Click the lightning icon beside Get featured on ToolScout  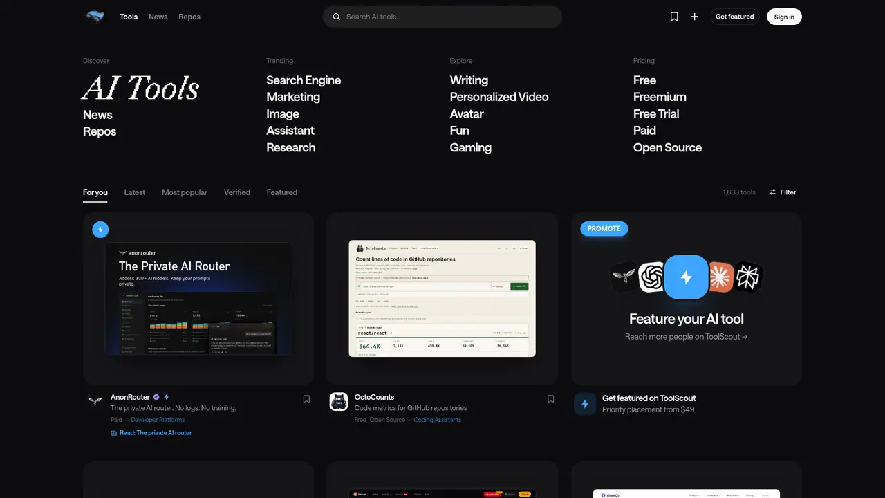585,404
